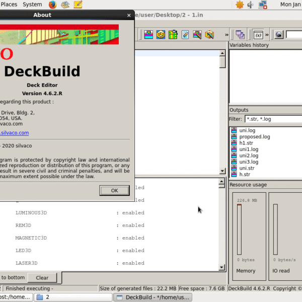Close the About dialog with the X

click(129, 15)
